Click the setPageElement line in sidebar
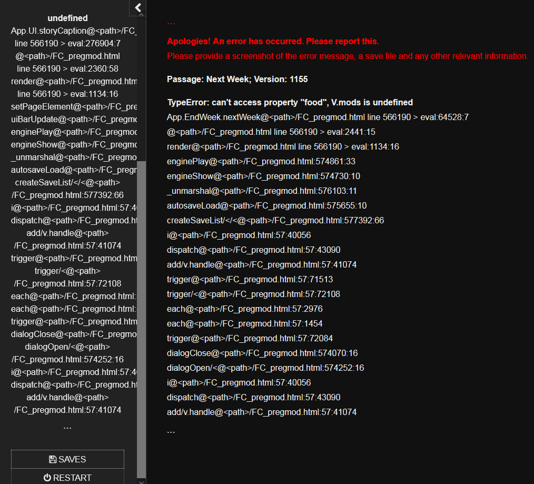This screenshot has width=534, height=484. (74, 106)
